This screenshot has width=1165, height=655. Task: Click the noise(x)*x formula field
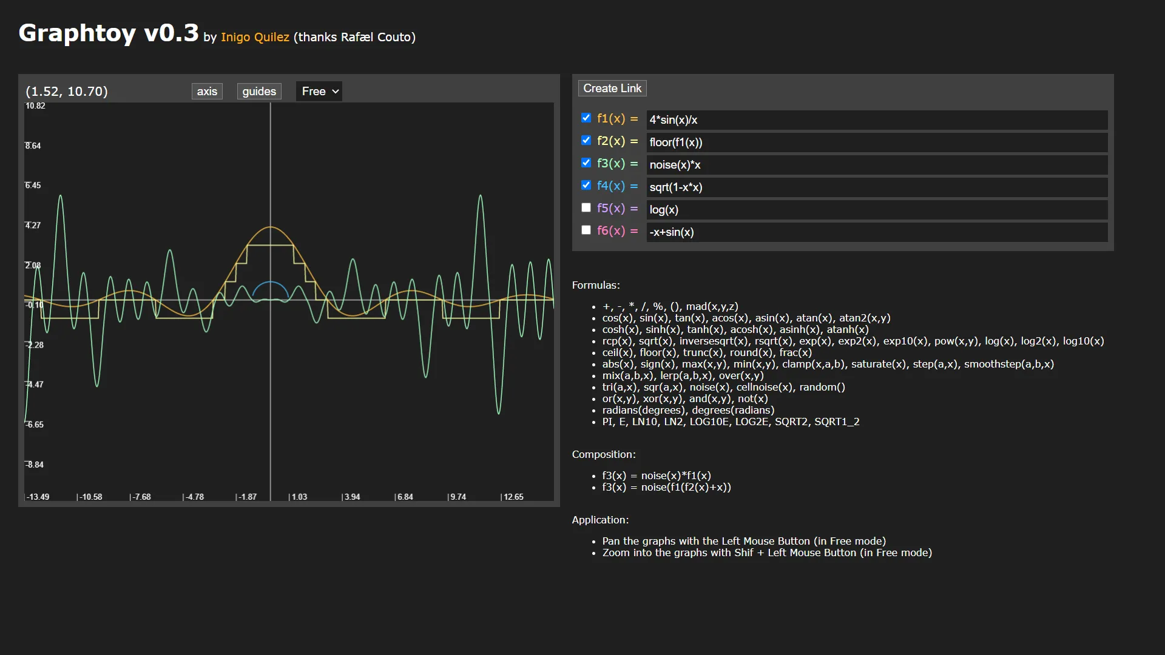tap(877, 165)
